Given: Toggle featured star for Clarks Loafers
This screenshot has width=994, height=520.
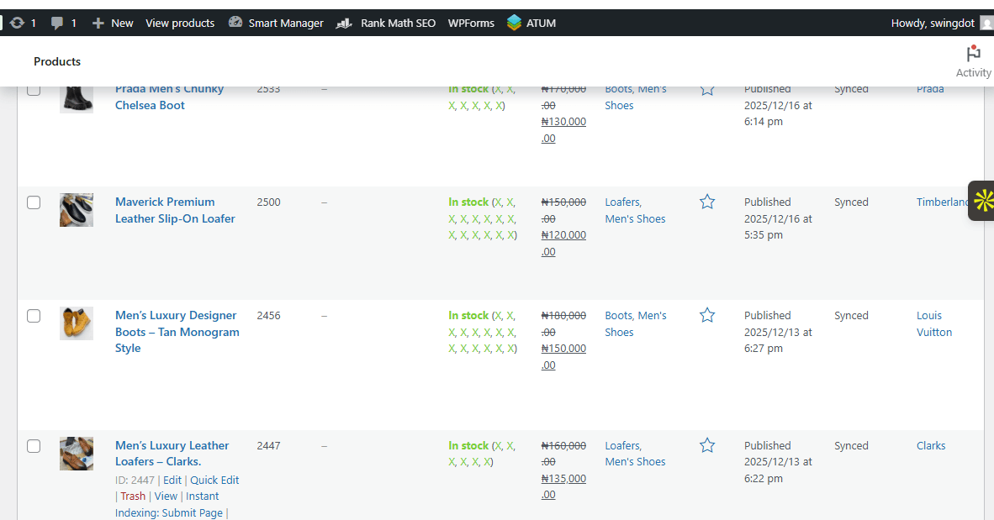Looking at the screenshot, I should (x=707, y=446).
